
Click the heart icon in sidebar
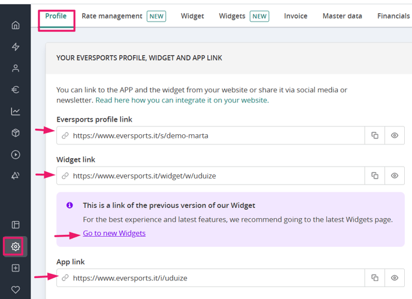point(16,289)
